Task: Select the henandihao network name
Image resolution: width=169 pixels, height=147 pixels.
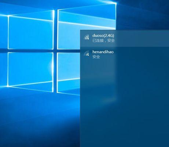Action: (103, 52)
